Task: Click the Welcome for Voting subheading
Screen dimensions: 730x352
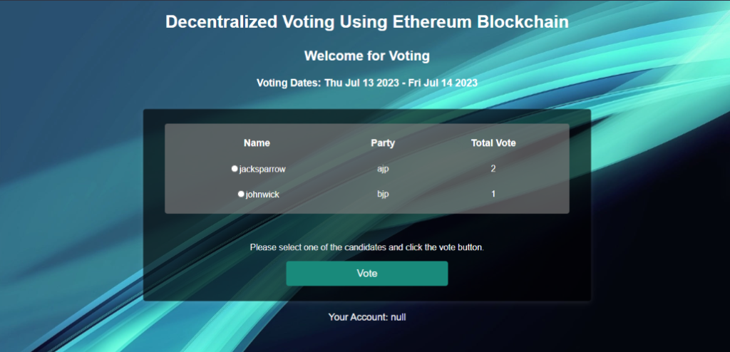Action: click(366, 56)
